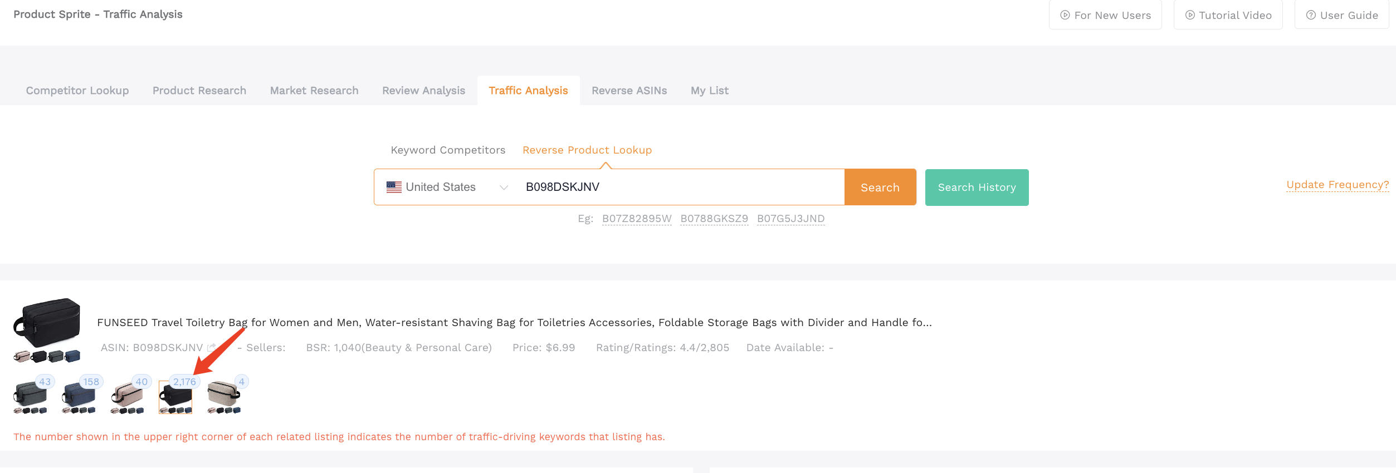Click the red traffic-driving keywords note
Image resolution: width=1396 pixels, height=473 pixels.
tap(339, 436)
